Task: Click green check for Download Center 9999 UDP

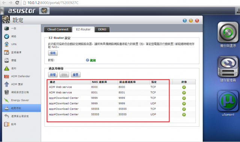Action: tap(184, 104)
